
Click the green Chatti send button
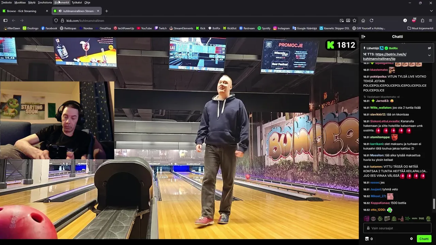click(424, 239)
